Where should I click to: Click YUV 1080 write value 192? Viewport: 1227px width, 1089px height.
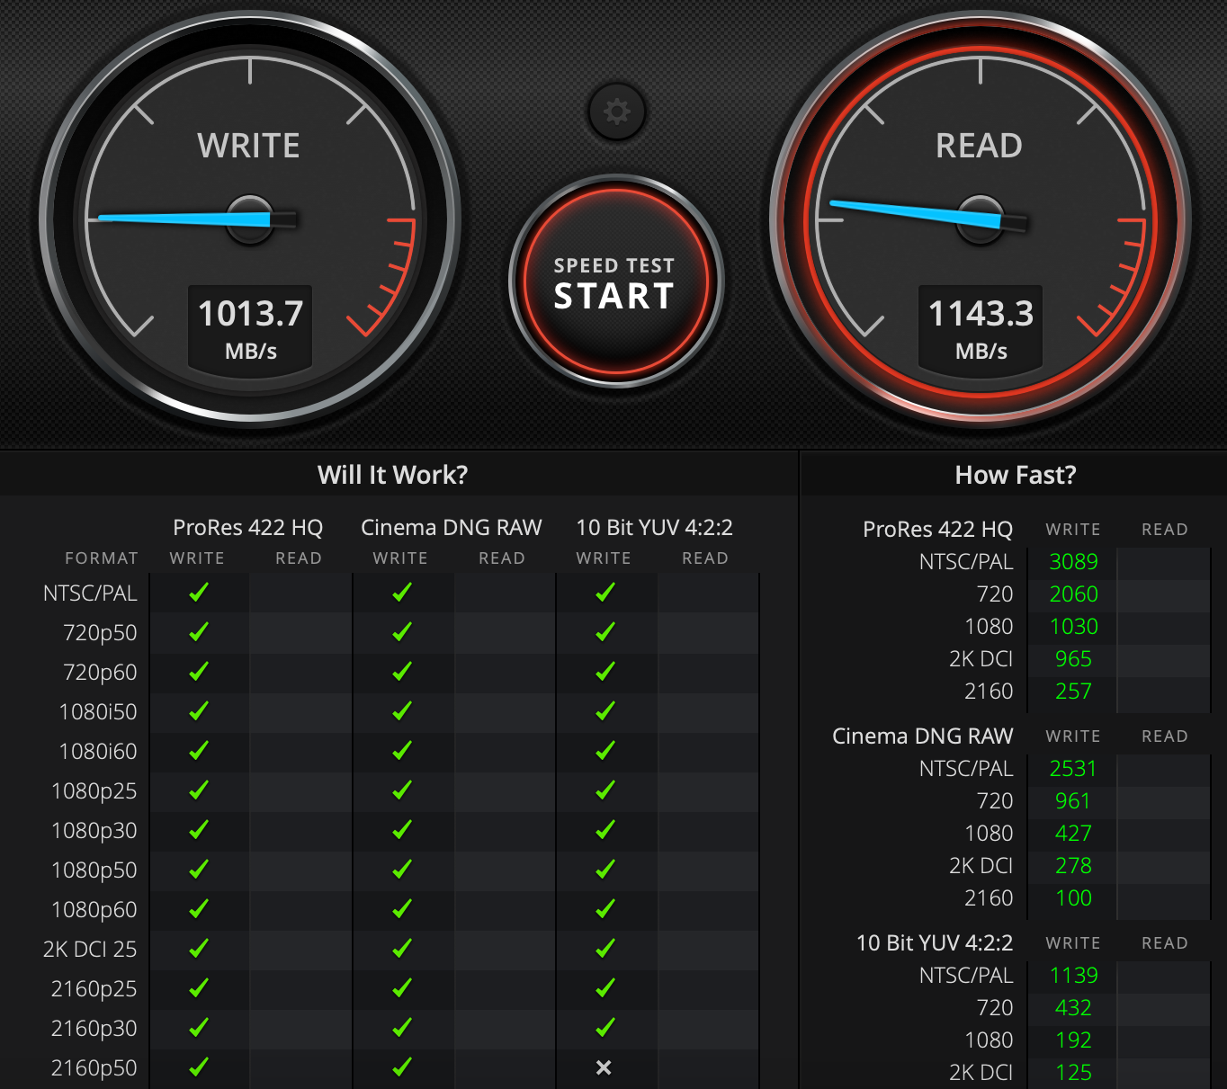[x=1073, y=1040]
